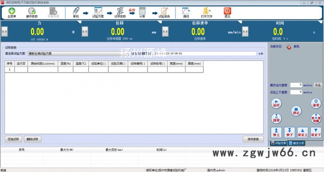Click 删除试样 delete specimen button
The image size is (324, 172).
(32, 139)
